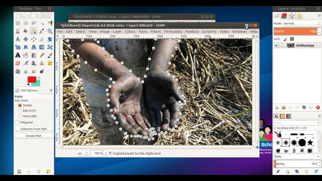Select the Heal bandage tool
The image size is (322, 181).
50,63
